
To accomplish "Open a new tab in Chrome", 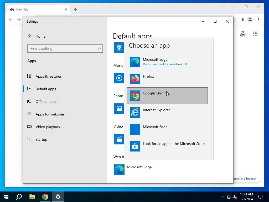I will 76,9.
